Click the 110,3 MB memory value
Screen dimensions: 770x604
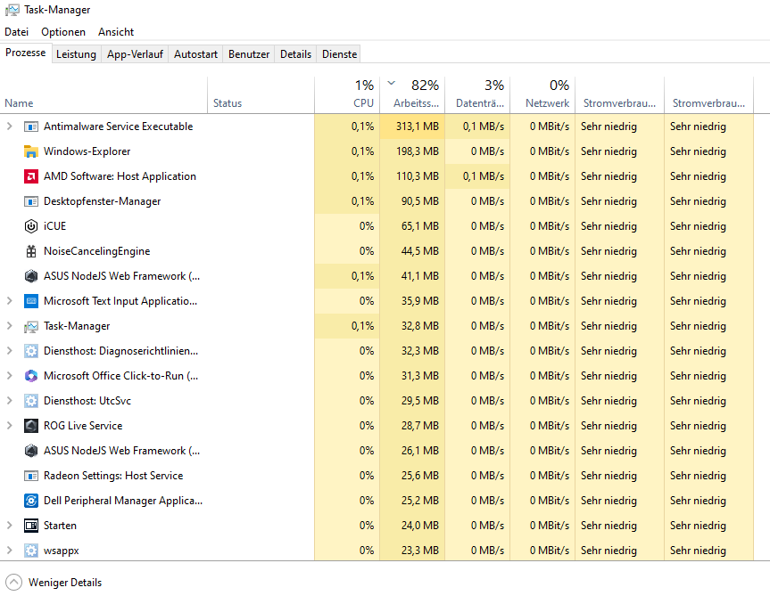[418, 176]
